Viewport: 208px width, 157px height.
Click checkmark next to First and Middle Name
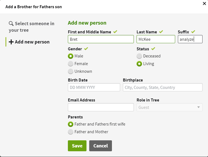[x=115, y=31]
